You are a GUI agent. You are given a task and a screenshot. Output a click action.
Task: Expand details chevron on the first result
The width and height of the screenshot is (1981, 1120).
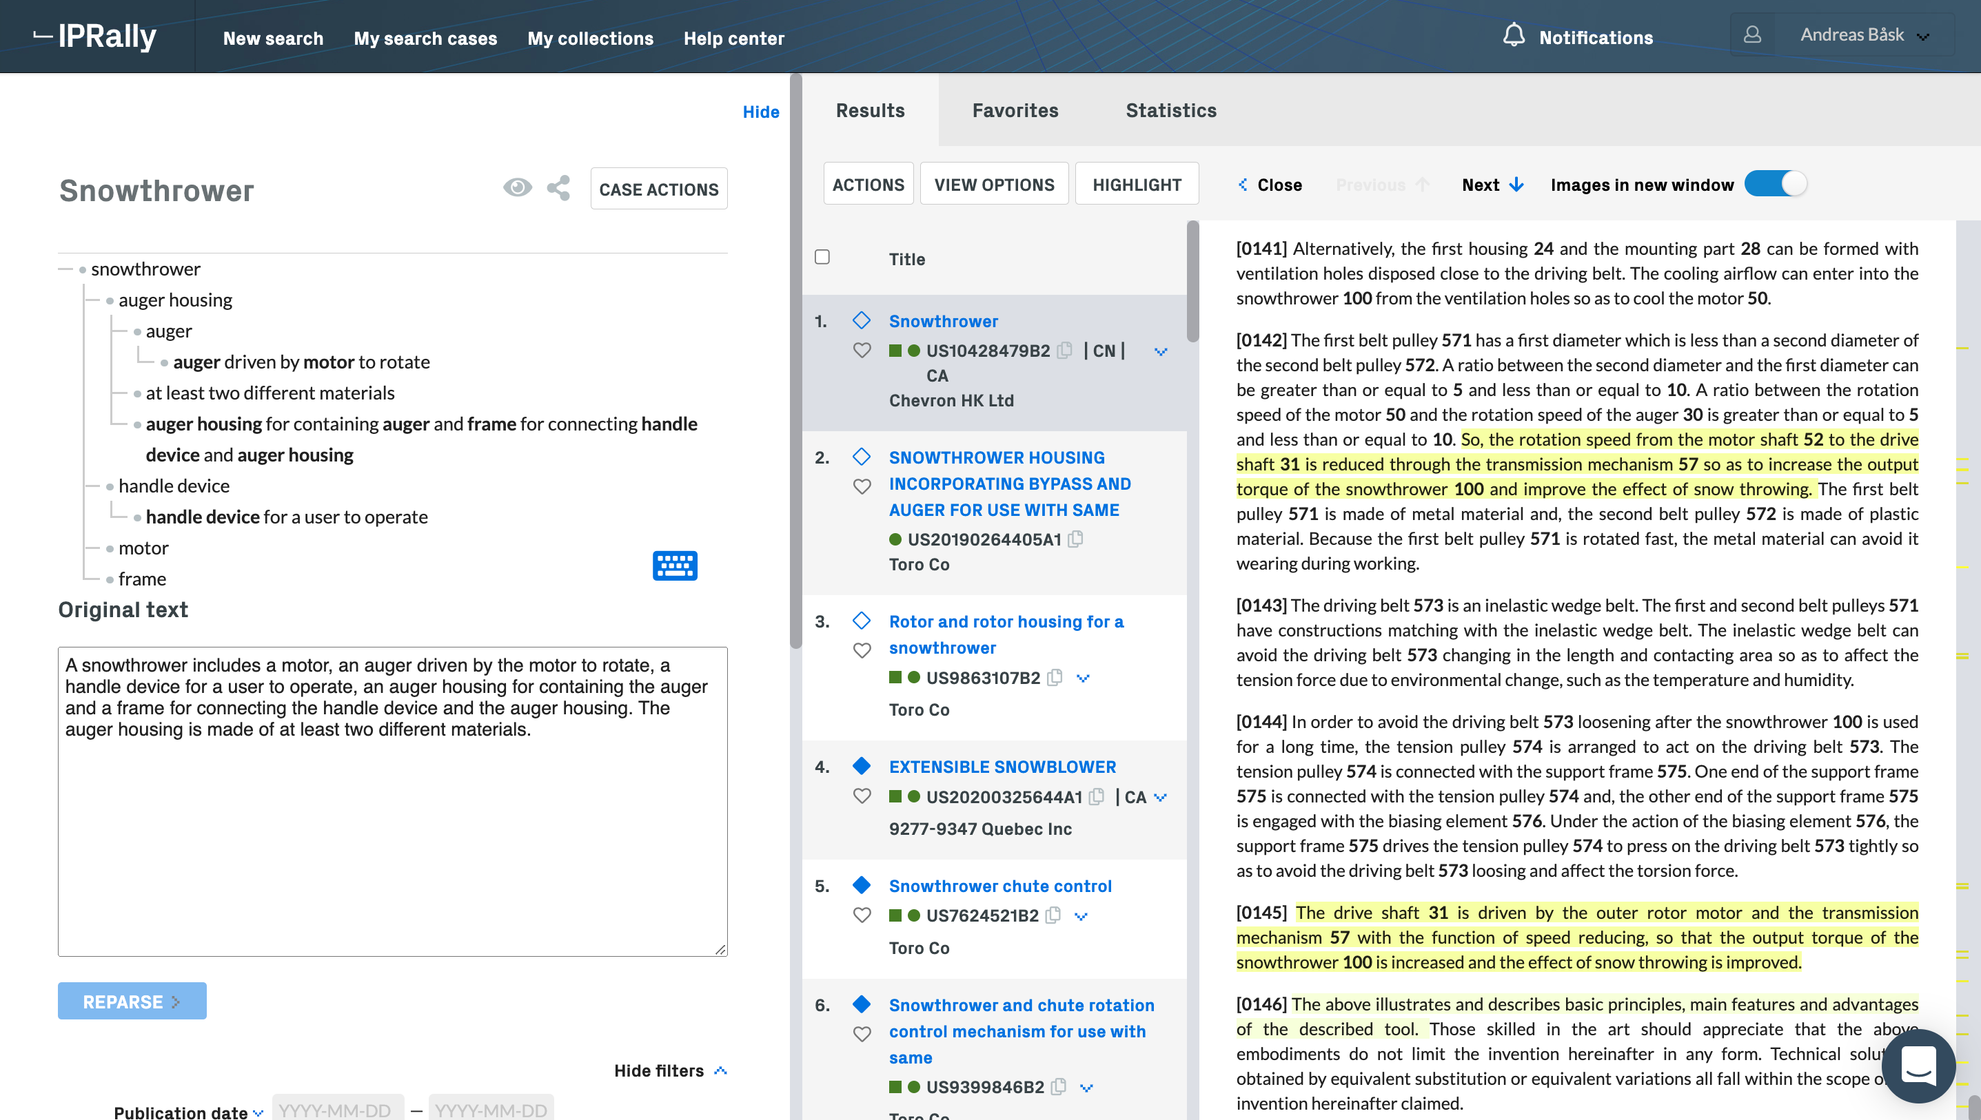(1160, 351)
